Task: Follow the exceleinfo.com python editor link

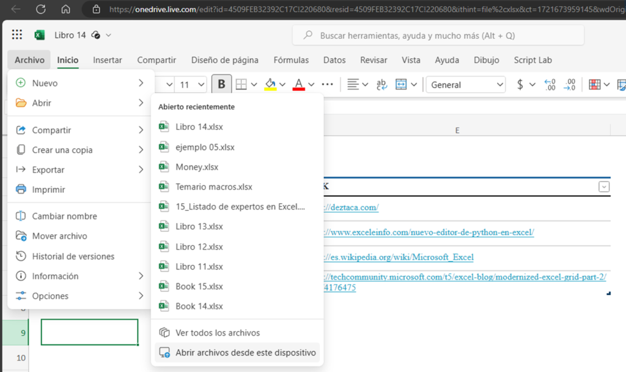Action: click(429, 232)
